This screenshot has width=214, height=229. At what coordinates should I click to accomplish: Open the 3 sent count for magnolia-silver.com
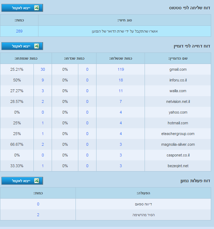tap(121, 144)
